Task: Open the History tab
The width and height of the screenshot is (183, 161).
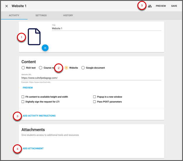Action: pos(68,15)
